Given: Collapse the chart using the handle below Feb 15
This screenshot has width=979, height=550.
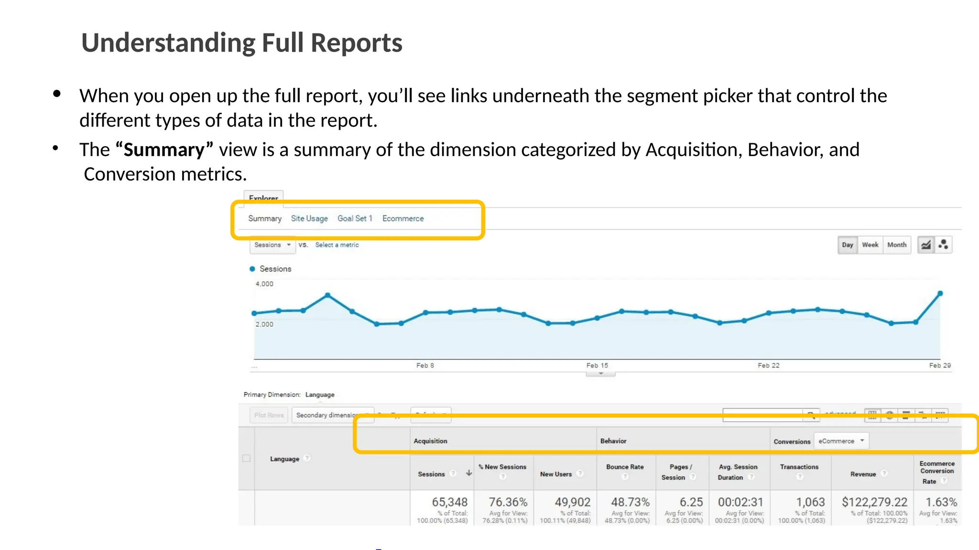Looking at the screenshot, I should tap(600, 374).
